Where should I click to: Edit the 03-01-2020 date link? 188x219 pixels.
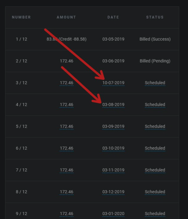[x=113, y=214]
